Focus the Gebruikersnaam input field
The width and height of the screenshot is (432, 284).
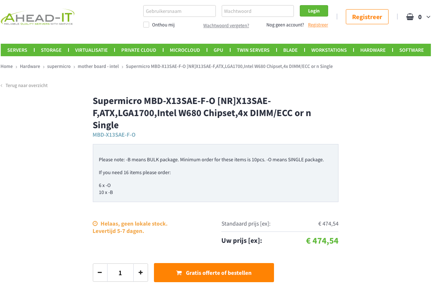[x=179, y=11]
